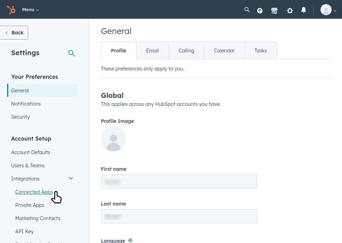Open the Connected Apps link

(x=34, y=192)
